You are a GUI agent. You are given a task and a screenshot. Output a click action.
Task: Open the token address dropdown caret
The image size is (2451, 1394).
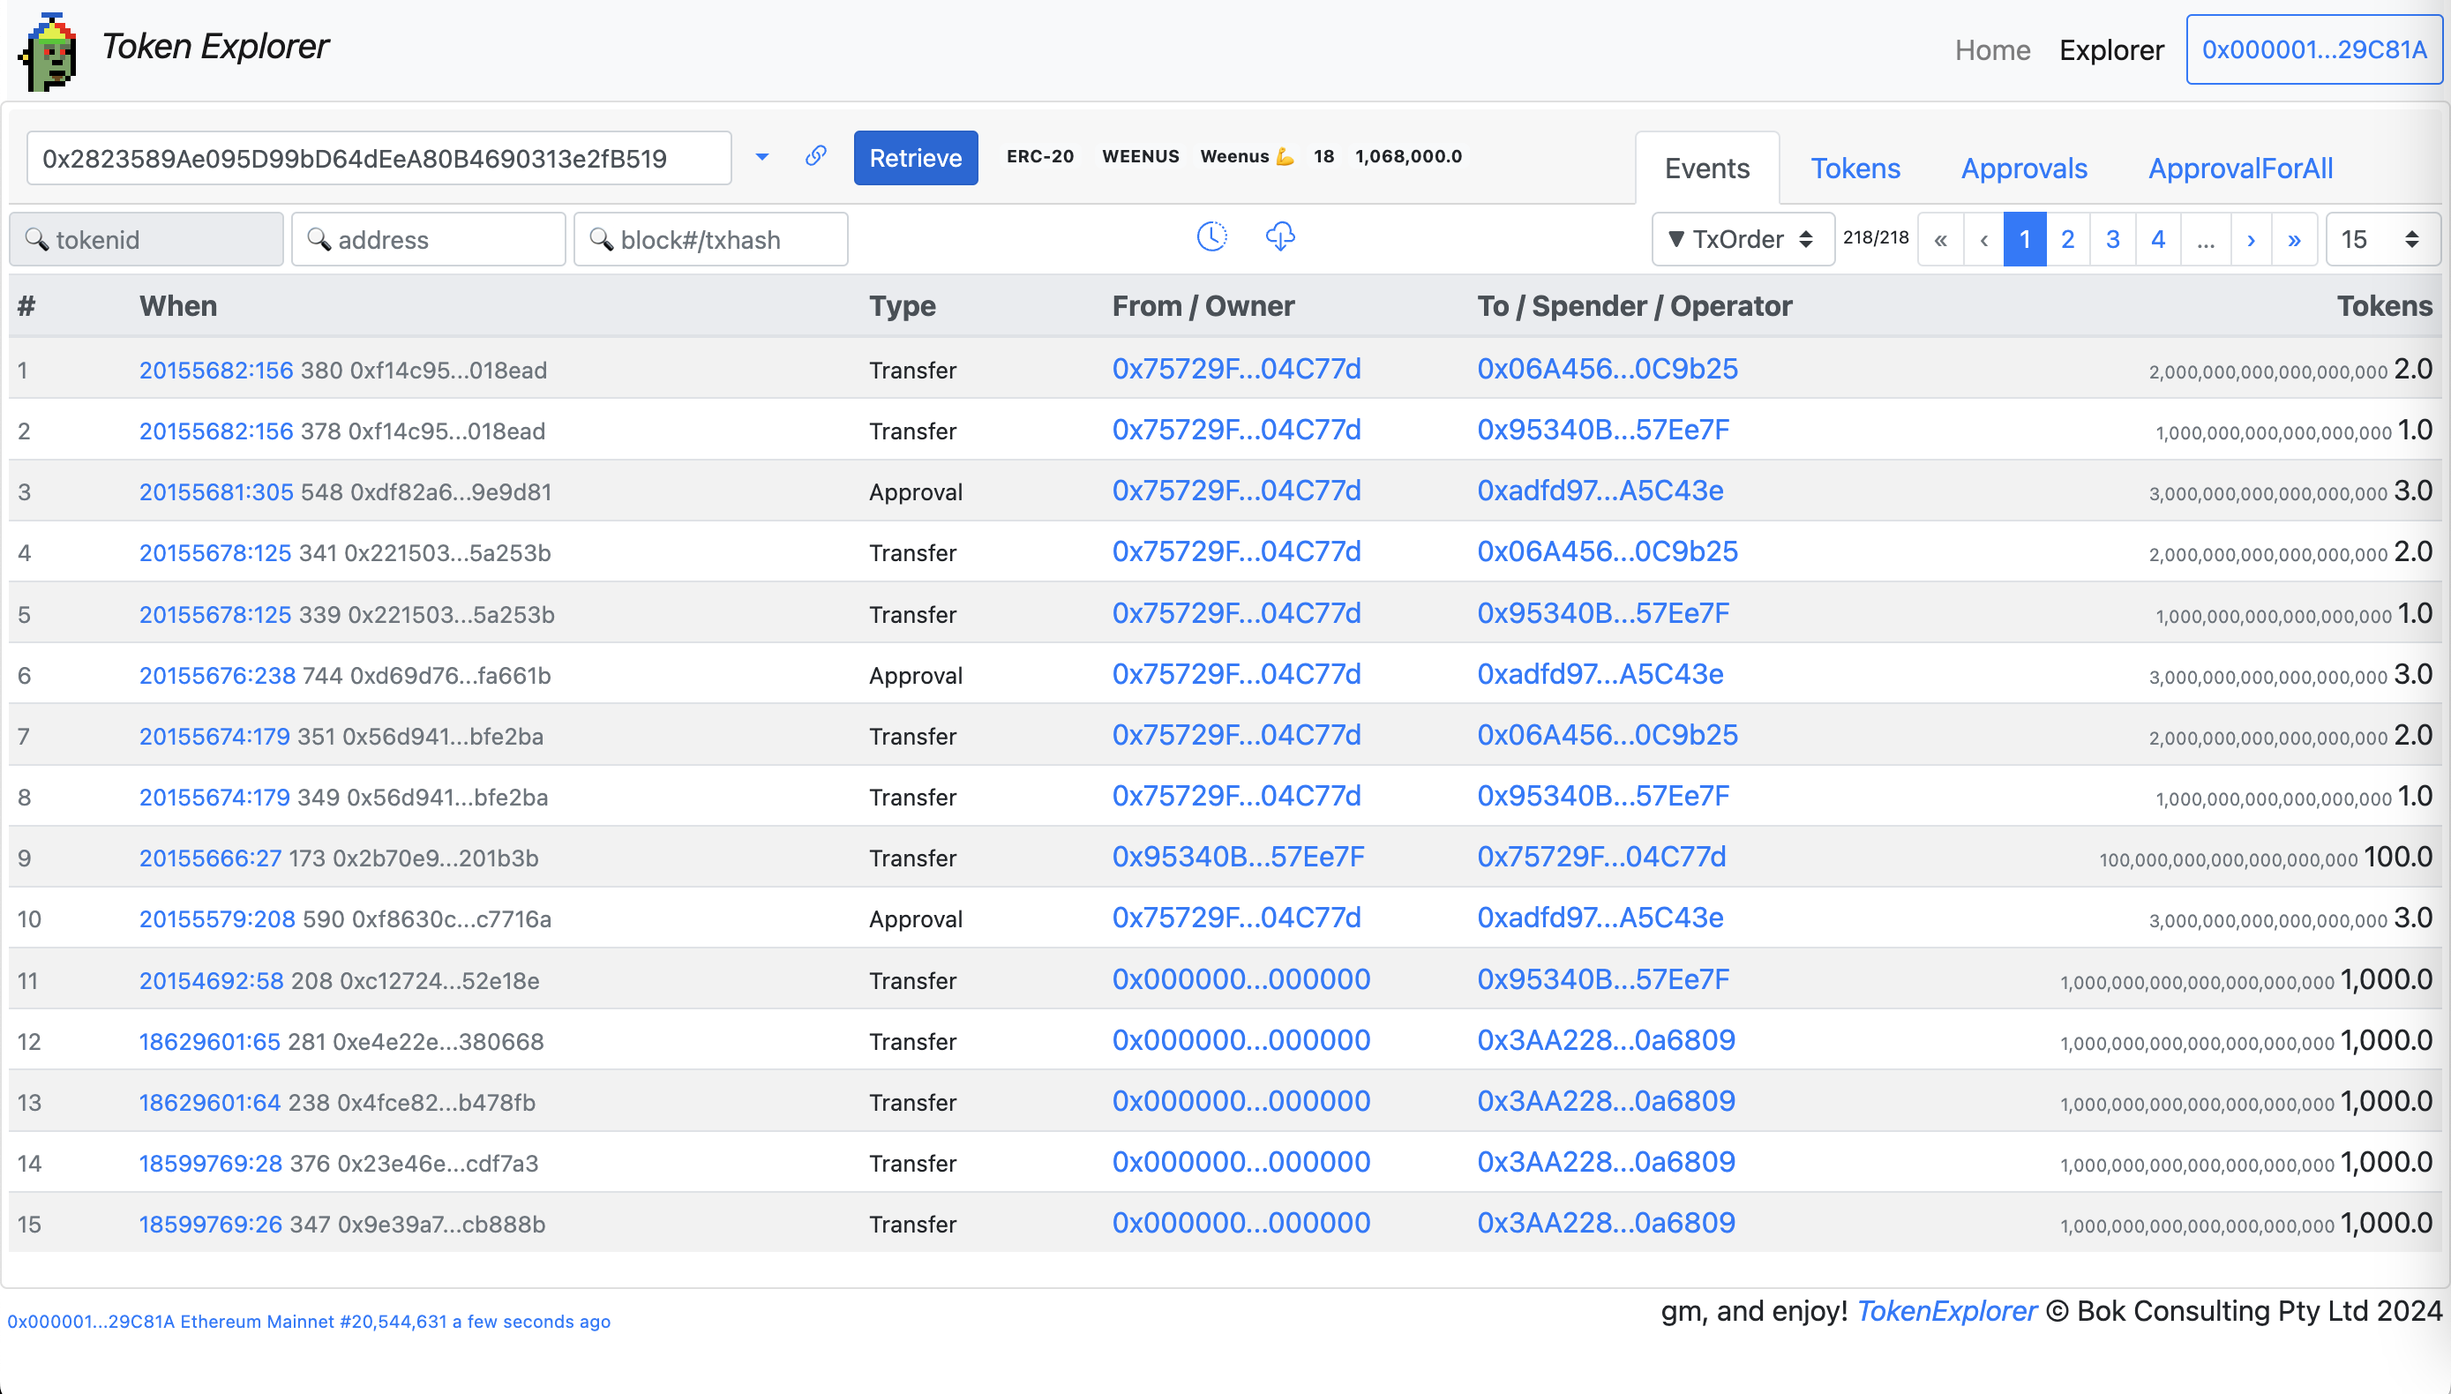point(762,157)
